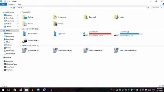Open pinned Downloads under Quick access
The height and width of the screenshot is (92, 164).
click(9, 18)
